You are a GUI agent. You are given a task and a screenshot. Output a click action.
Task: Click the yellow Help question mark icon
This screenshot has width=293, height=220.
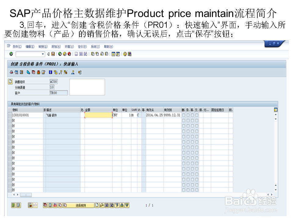coord(125,54)
